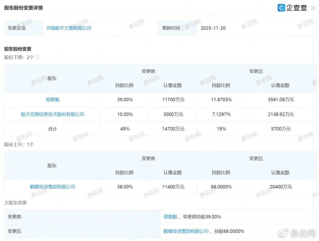The image size is (319, 241).
Task: Select 7.1297% after-change ratio cell
Action: coord(221,114)
